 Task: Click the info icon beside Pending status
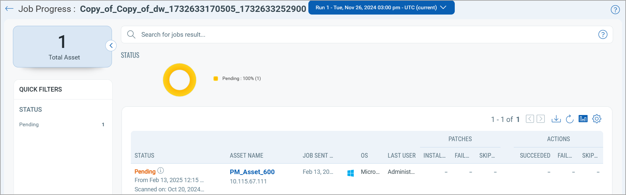point(161,170)
